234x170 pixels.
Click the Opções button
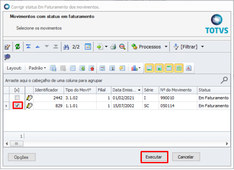point(22,157)
